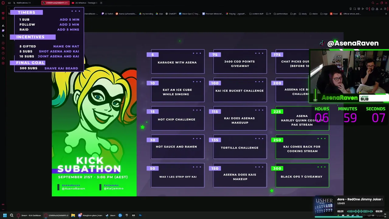
Task: Switch to Stream - Kick Dashboard taskbar window
Action: pyautogui.click(x=29, y=215)
